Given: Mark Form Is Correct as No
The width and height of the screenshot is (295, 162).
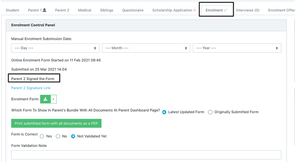Looking at the screenshot, I should 58,136.
